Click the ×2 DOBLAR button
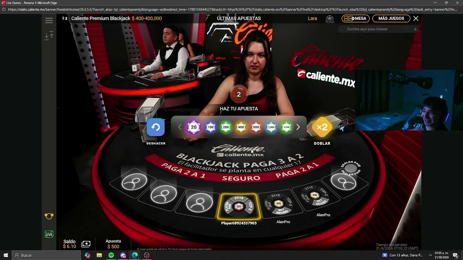The height and width of the screenshot is (260, 463). [322, 127]
